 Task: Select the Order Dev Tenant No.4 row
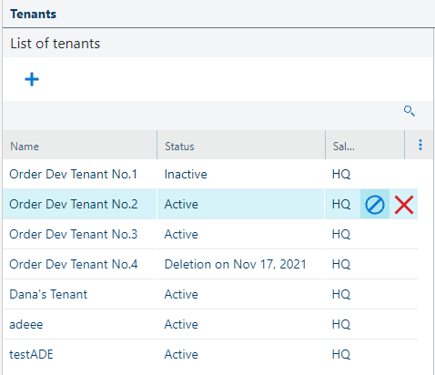210,264
